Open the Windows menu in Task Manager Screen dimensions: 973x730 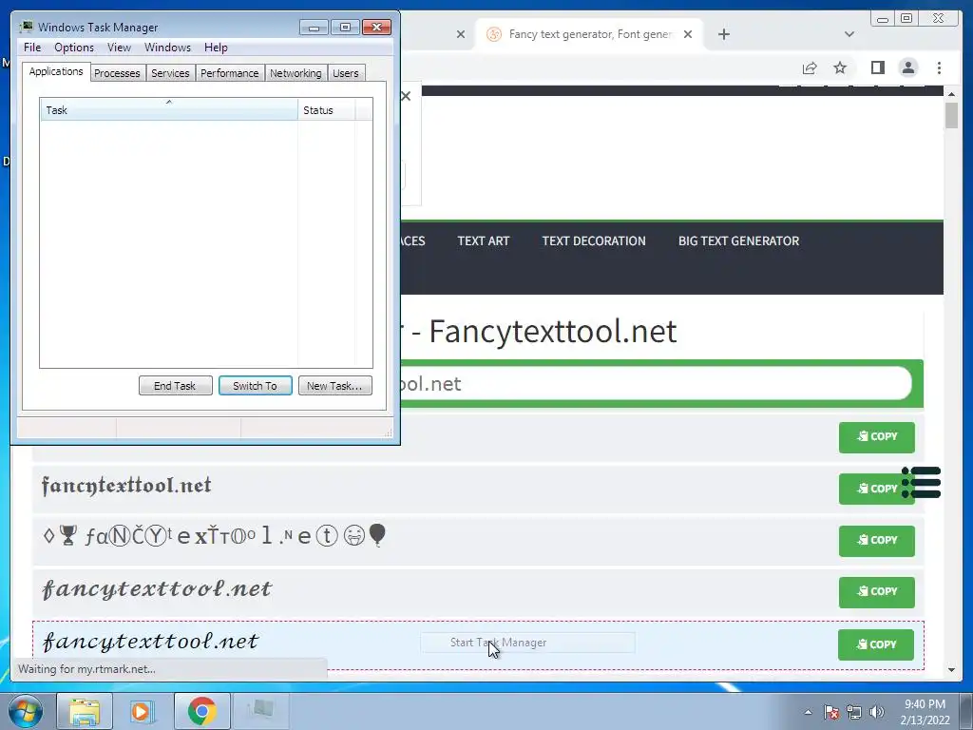(167, 48)
